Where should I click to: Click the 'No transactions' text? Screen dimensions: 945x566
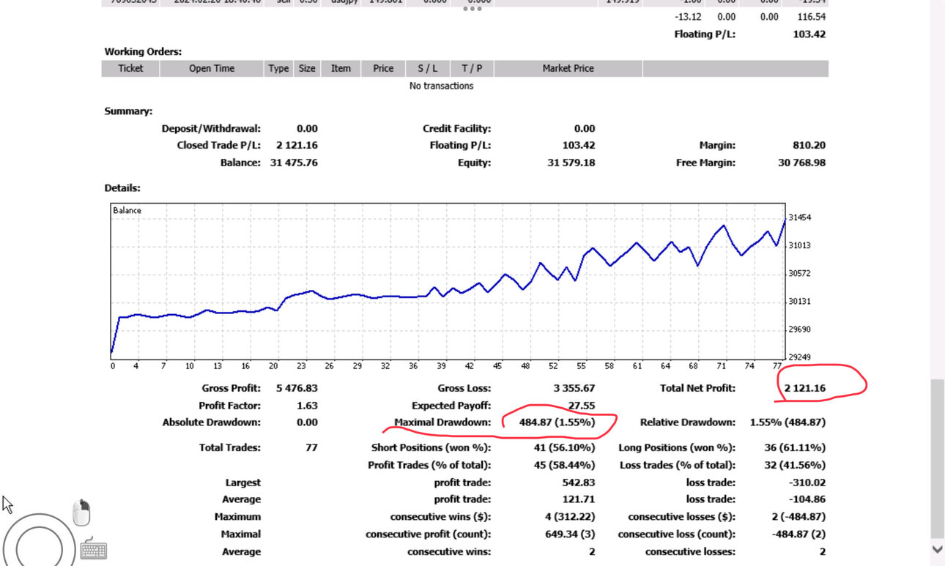(441, 86)
